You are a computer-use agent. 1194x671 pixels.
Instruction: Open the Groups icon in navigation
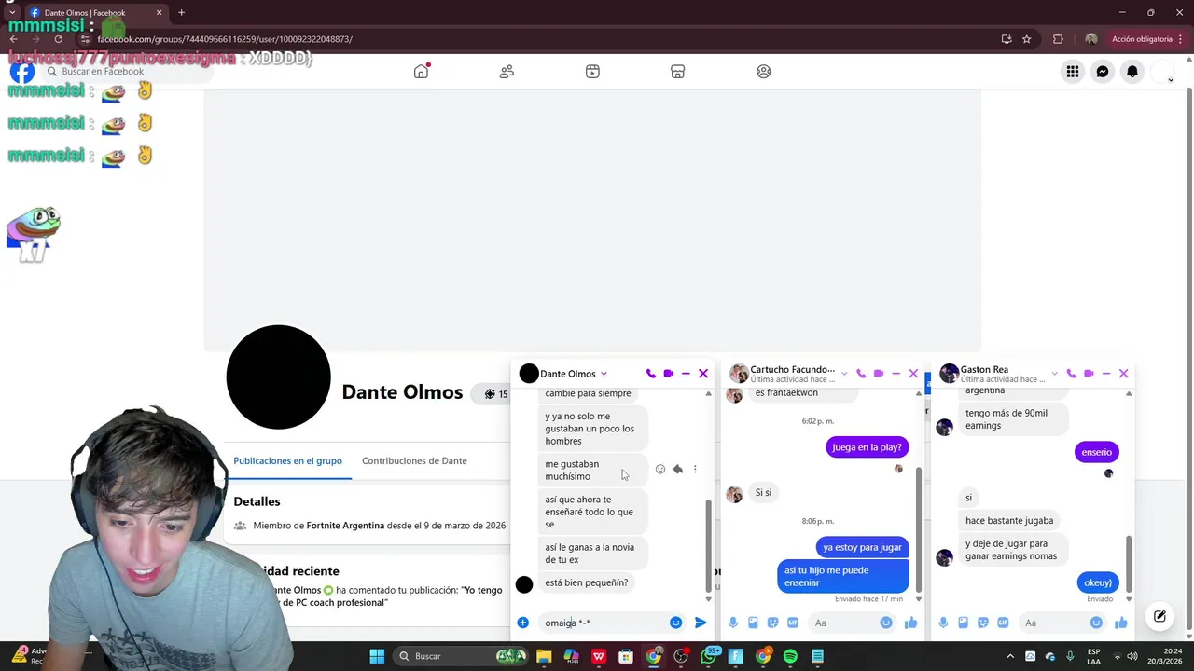tap(764, 72)
